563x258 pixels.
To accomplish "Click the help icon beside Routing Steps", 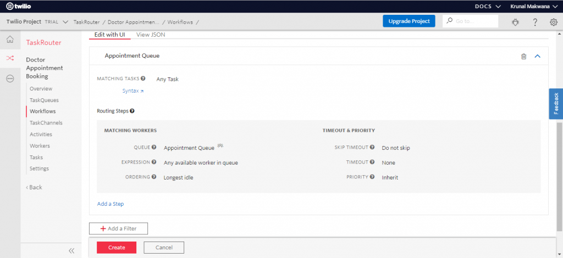I will pyautogui.click(x=132, y=111).
